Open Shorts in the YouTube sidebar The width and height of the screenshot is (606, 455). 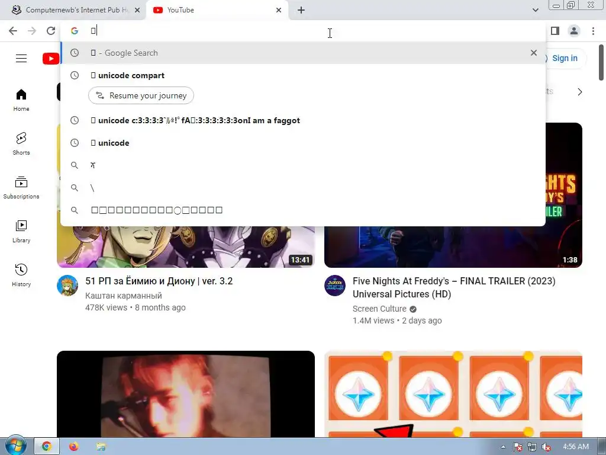(x=21, y=144)
